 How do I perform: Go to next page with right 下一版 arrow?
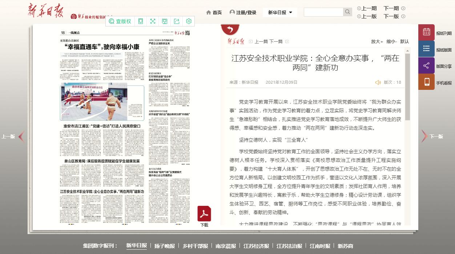424,136
